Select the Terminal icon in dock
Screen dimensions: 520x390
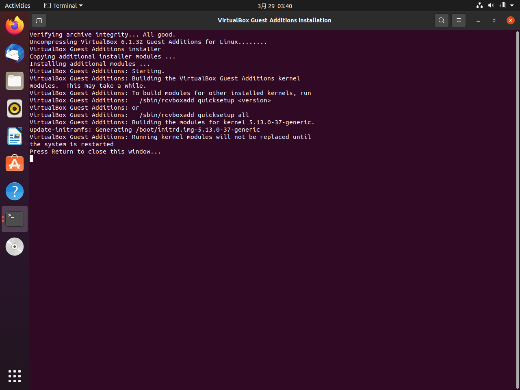tap(15, 219)
